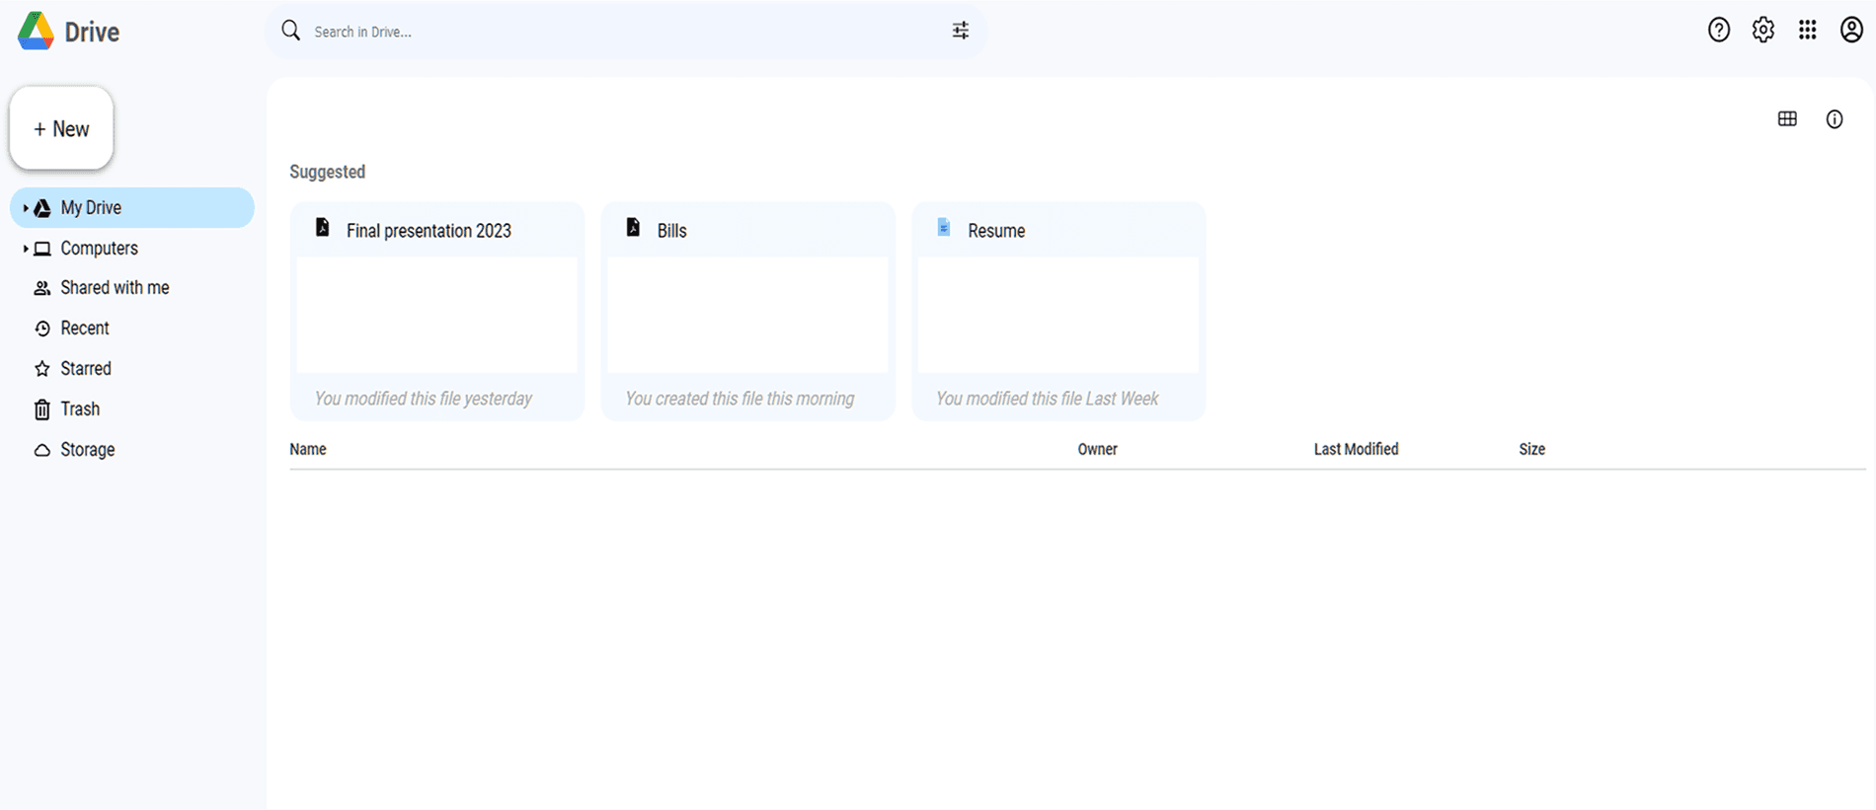Switch to grid layout view
The width and height of the screenshot is (1876, 810).
(x=1786, y=119)
